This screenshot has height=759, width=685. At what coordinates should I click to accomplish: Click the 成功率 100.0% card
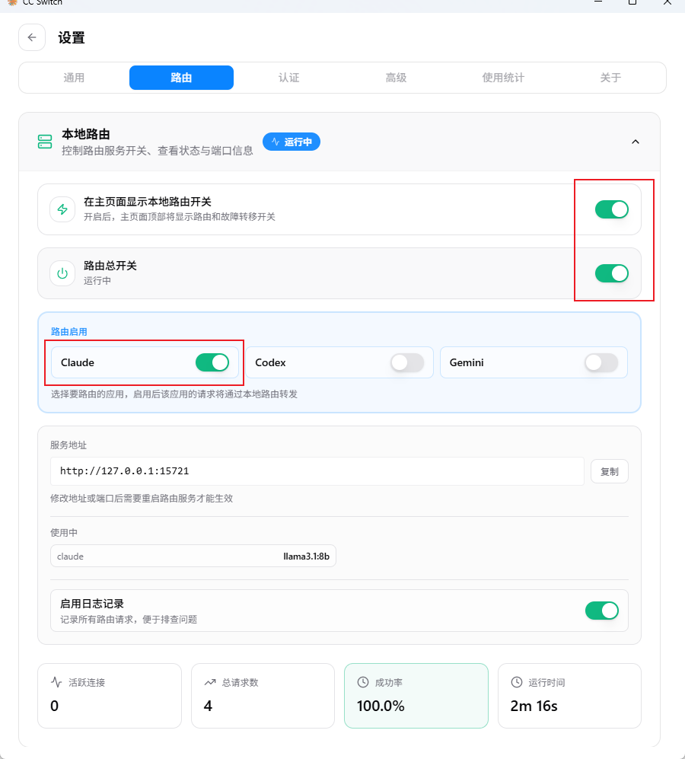point(416,696)
